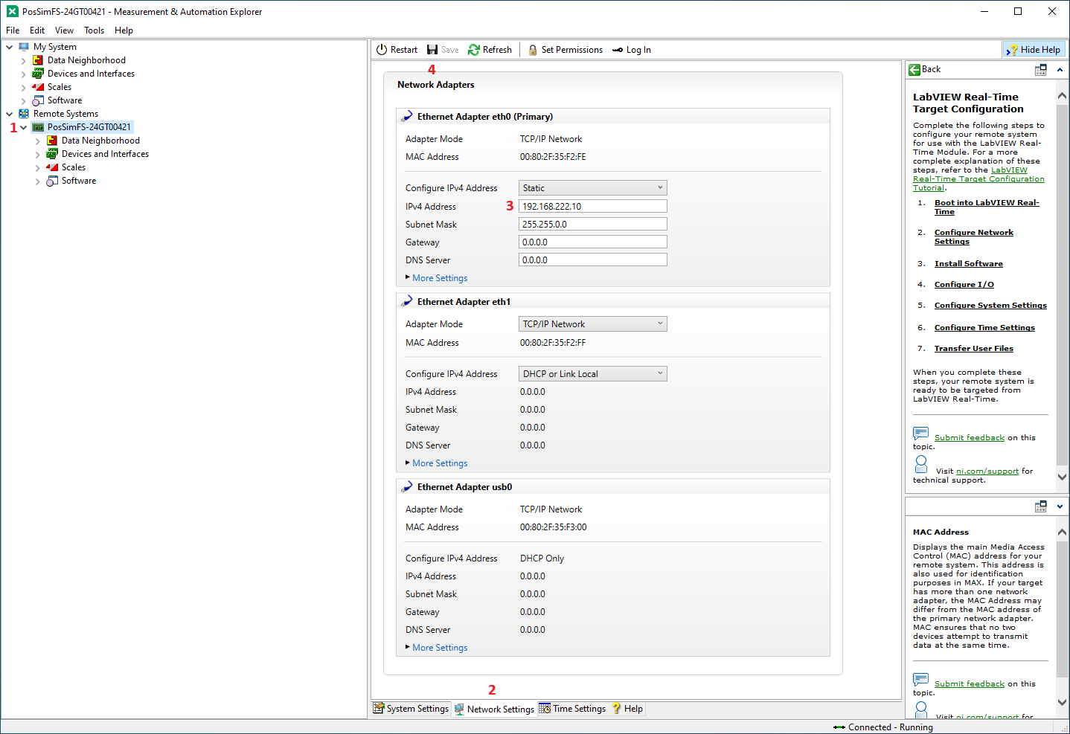Open eth1 Adapter Mode dropdown
The width and height of the screenshot is (1070, 734).
click(x=593, y=324)
